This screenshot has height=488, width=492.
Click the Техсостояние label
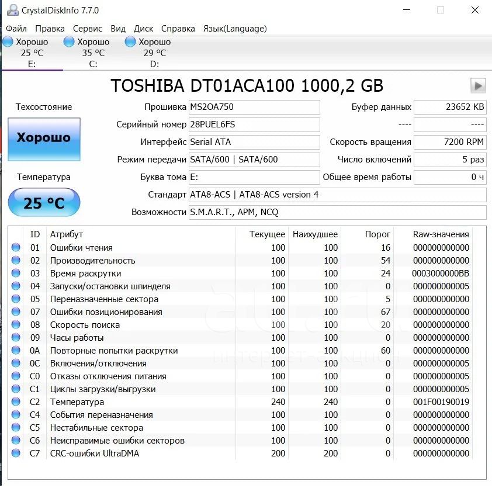44,107
